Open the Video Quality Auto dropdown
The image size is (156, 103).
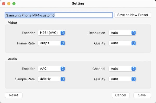tap(122, 43)
